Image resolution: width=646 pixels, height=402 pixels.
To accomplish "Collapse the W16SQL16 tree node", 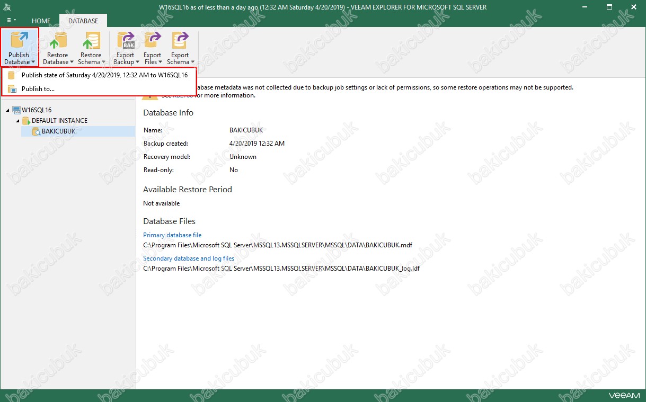I will 7,110.
